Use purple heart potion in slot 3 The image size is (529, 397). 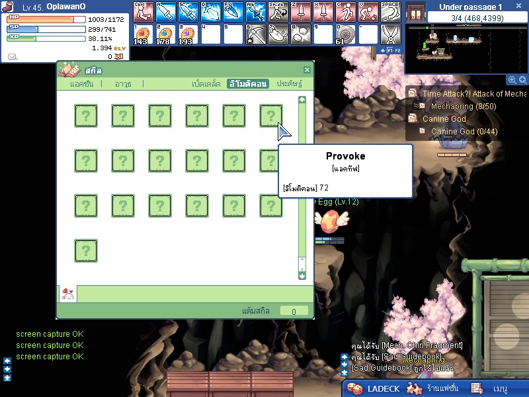tap(188, 34)
